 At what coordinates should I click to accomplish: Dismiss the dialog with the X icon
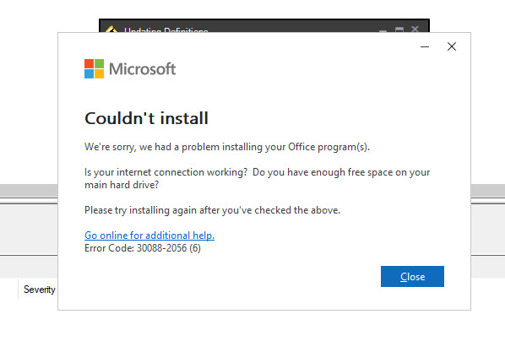pyautogui.click(x=452, y=46)
